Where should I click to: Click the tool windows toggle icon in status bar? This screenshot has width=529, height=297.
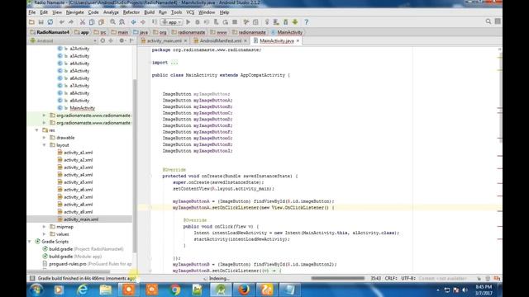[32, 279]
